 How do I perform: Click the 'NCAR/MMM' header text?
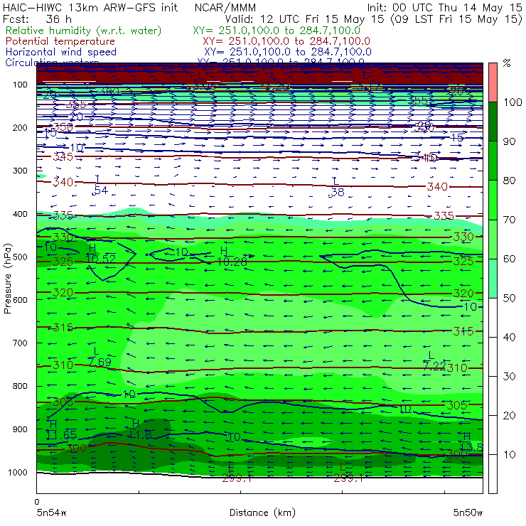[225, 8]
